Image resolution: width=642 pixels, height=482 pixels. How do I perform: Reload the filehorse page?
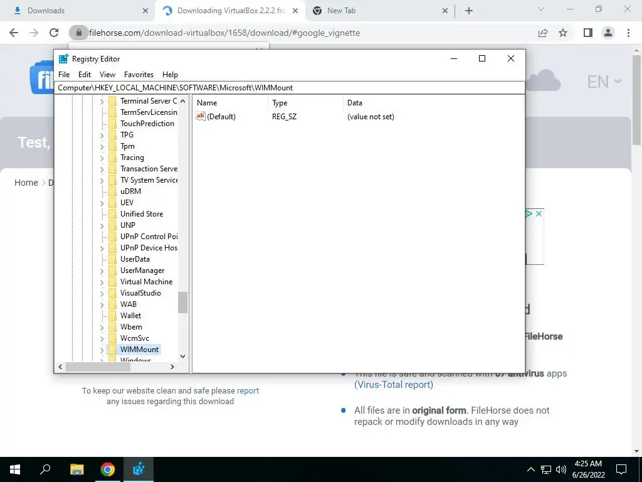[54, 33]
